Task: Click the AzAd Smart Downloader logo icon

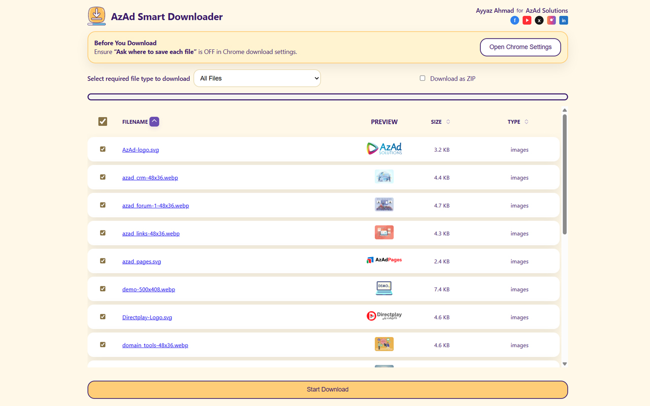Action: tap(96, 16)
